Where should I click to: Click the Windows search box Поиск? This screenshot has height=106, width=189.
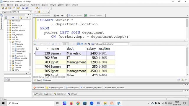tap(30, 103)
